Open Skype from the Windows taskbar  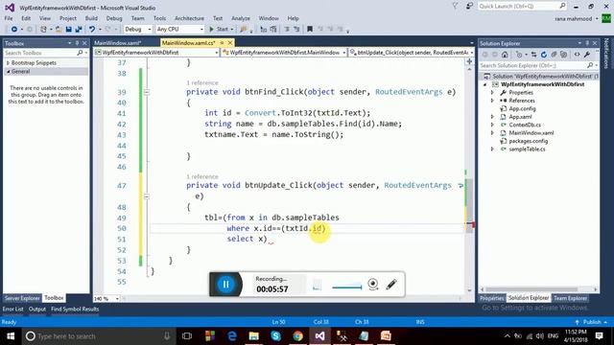tap(275, 336)
